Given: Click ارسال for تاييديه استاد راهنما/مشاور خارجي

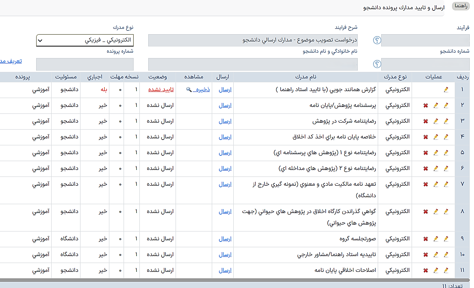Looking at the screenshot, I should tap(225, 255).
